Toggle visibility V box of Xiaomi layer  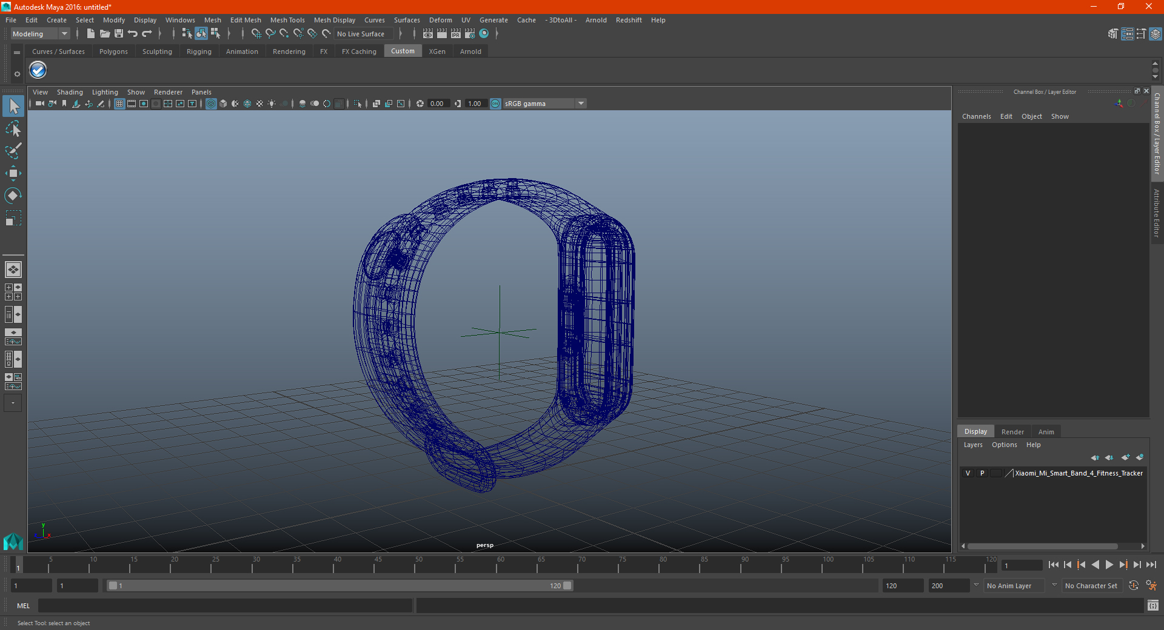[968, 473]
